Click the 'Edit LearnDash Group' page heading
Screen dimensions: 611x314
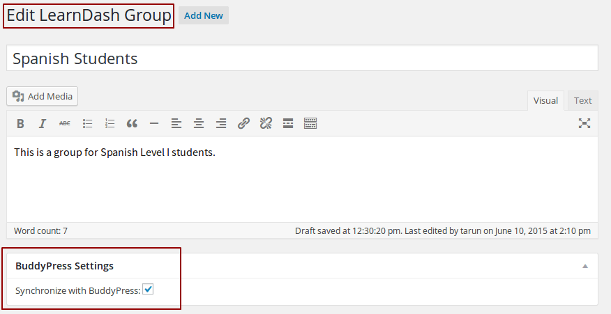tap(89, 15)
